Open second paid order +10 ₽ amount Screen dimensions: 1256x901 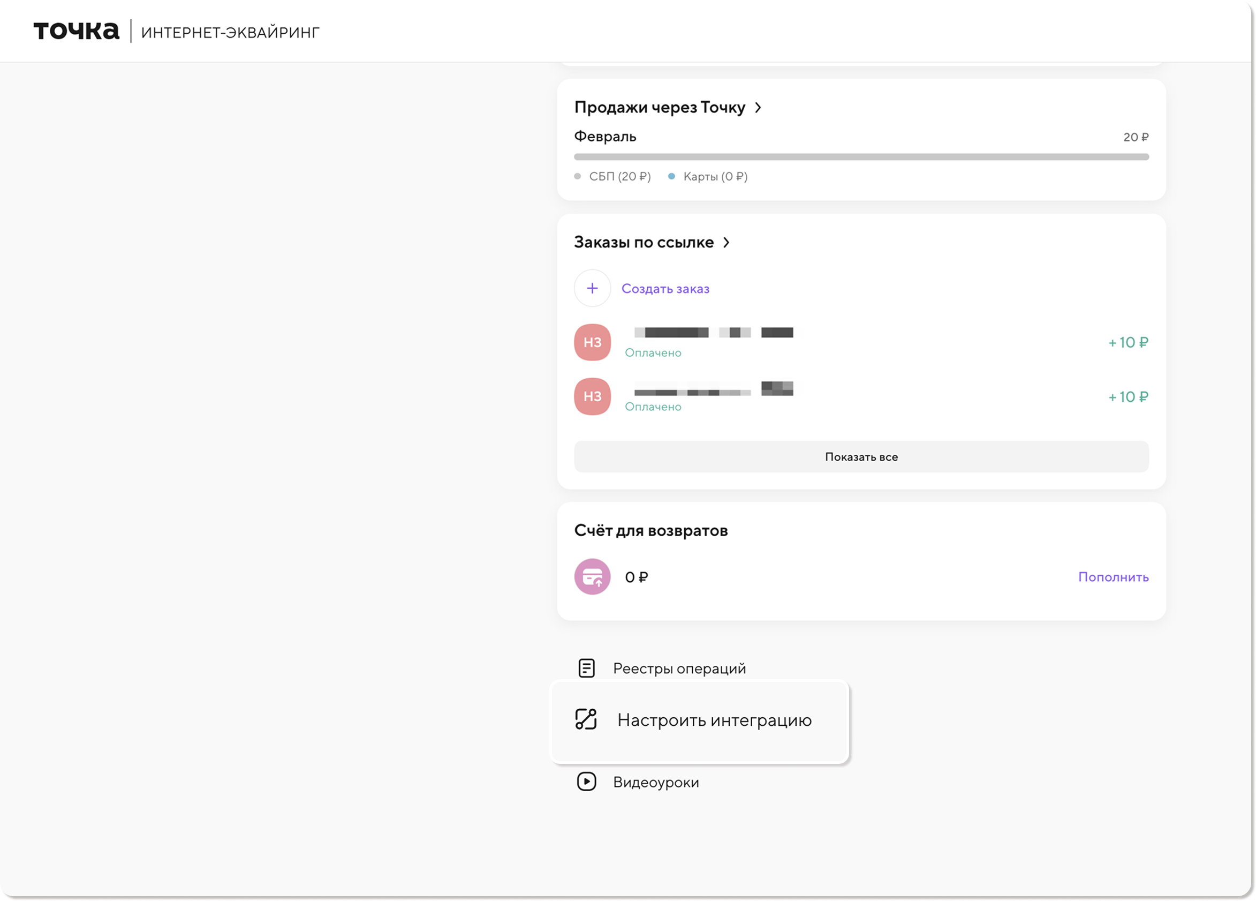pyautogui.click(x=1128, y=397)
